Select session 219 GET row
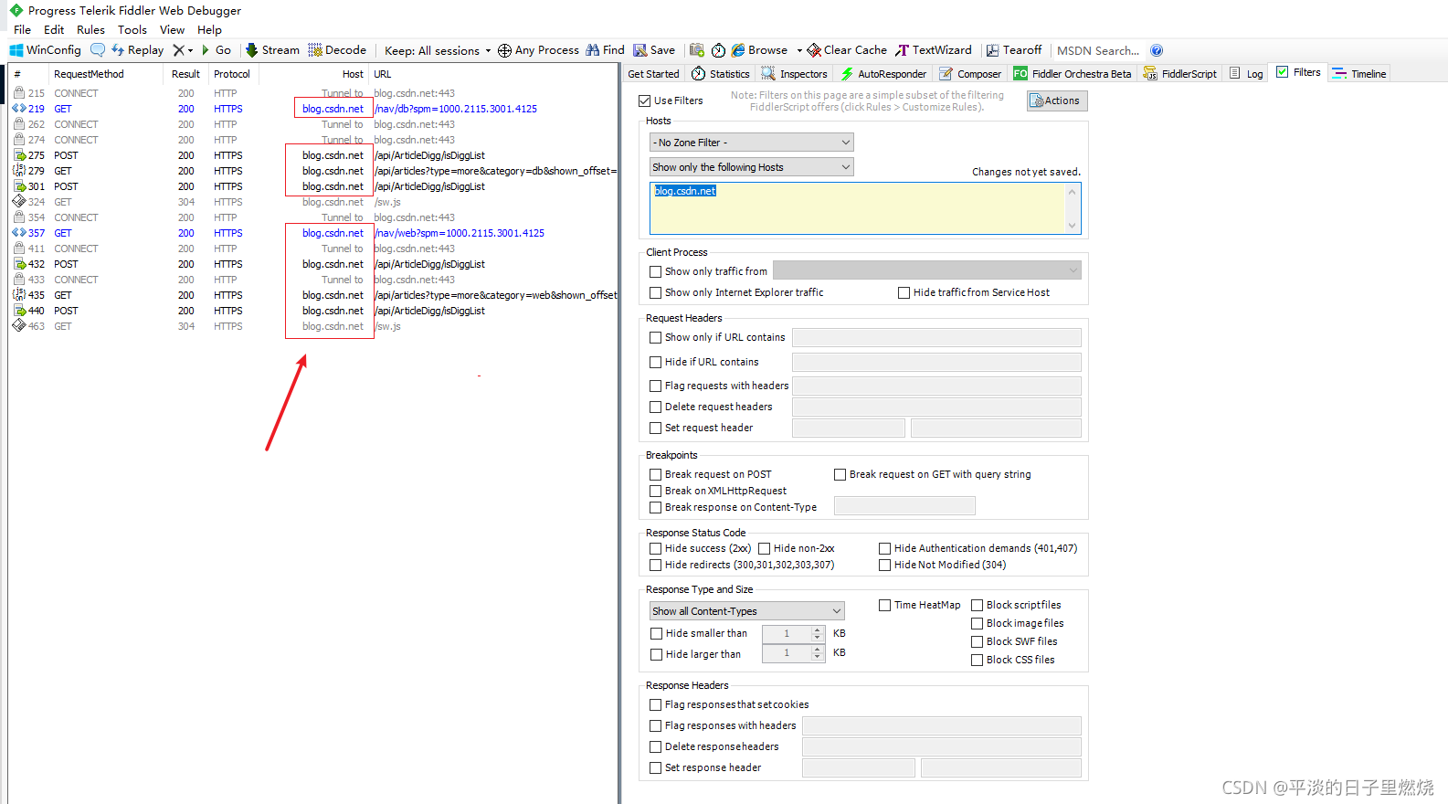The image size is (1448, 804). (313, 109)
